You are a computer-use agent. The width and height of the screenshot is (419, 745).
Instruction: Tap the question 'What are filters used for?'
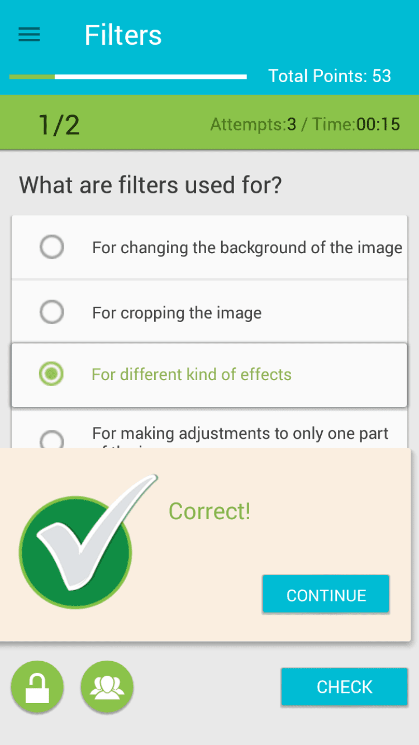pyautogui.click(x=150, y=184)
